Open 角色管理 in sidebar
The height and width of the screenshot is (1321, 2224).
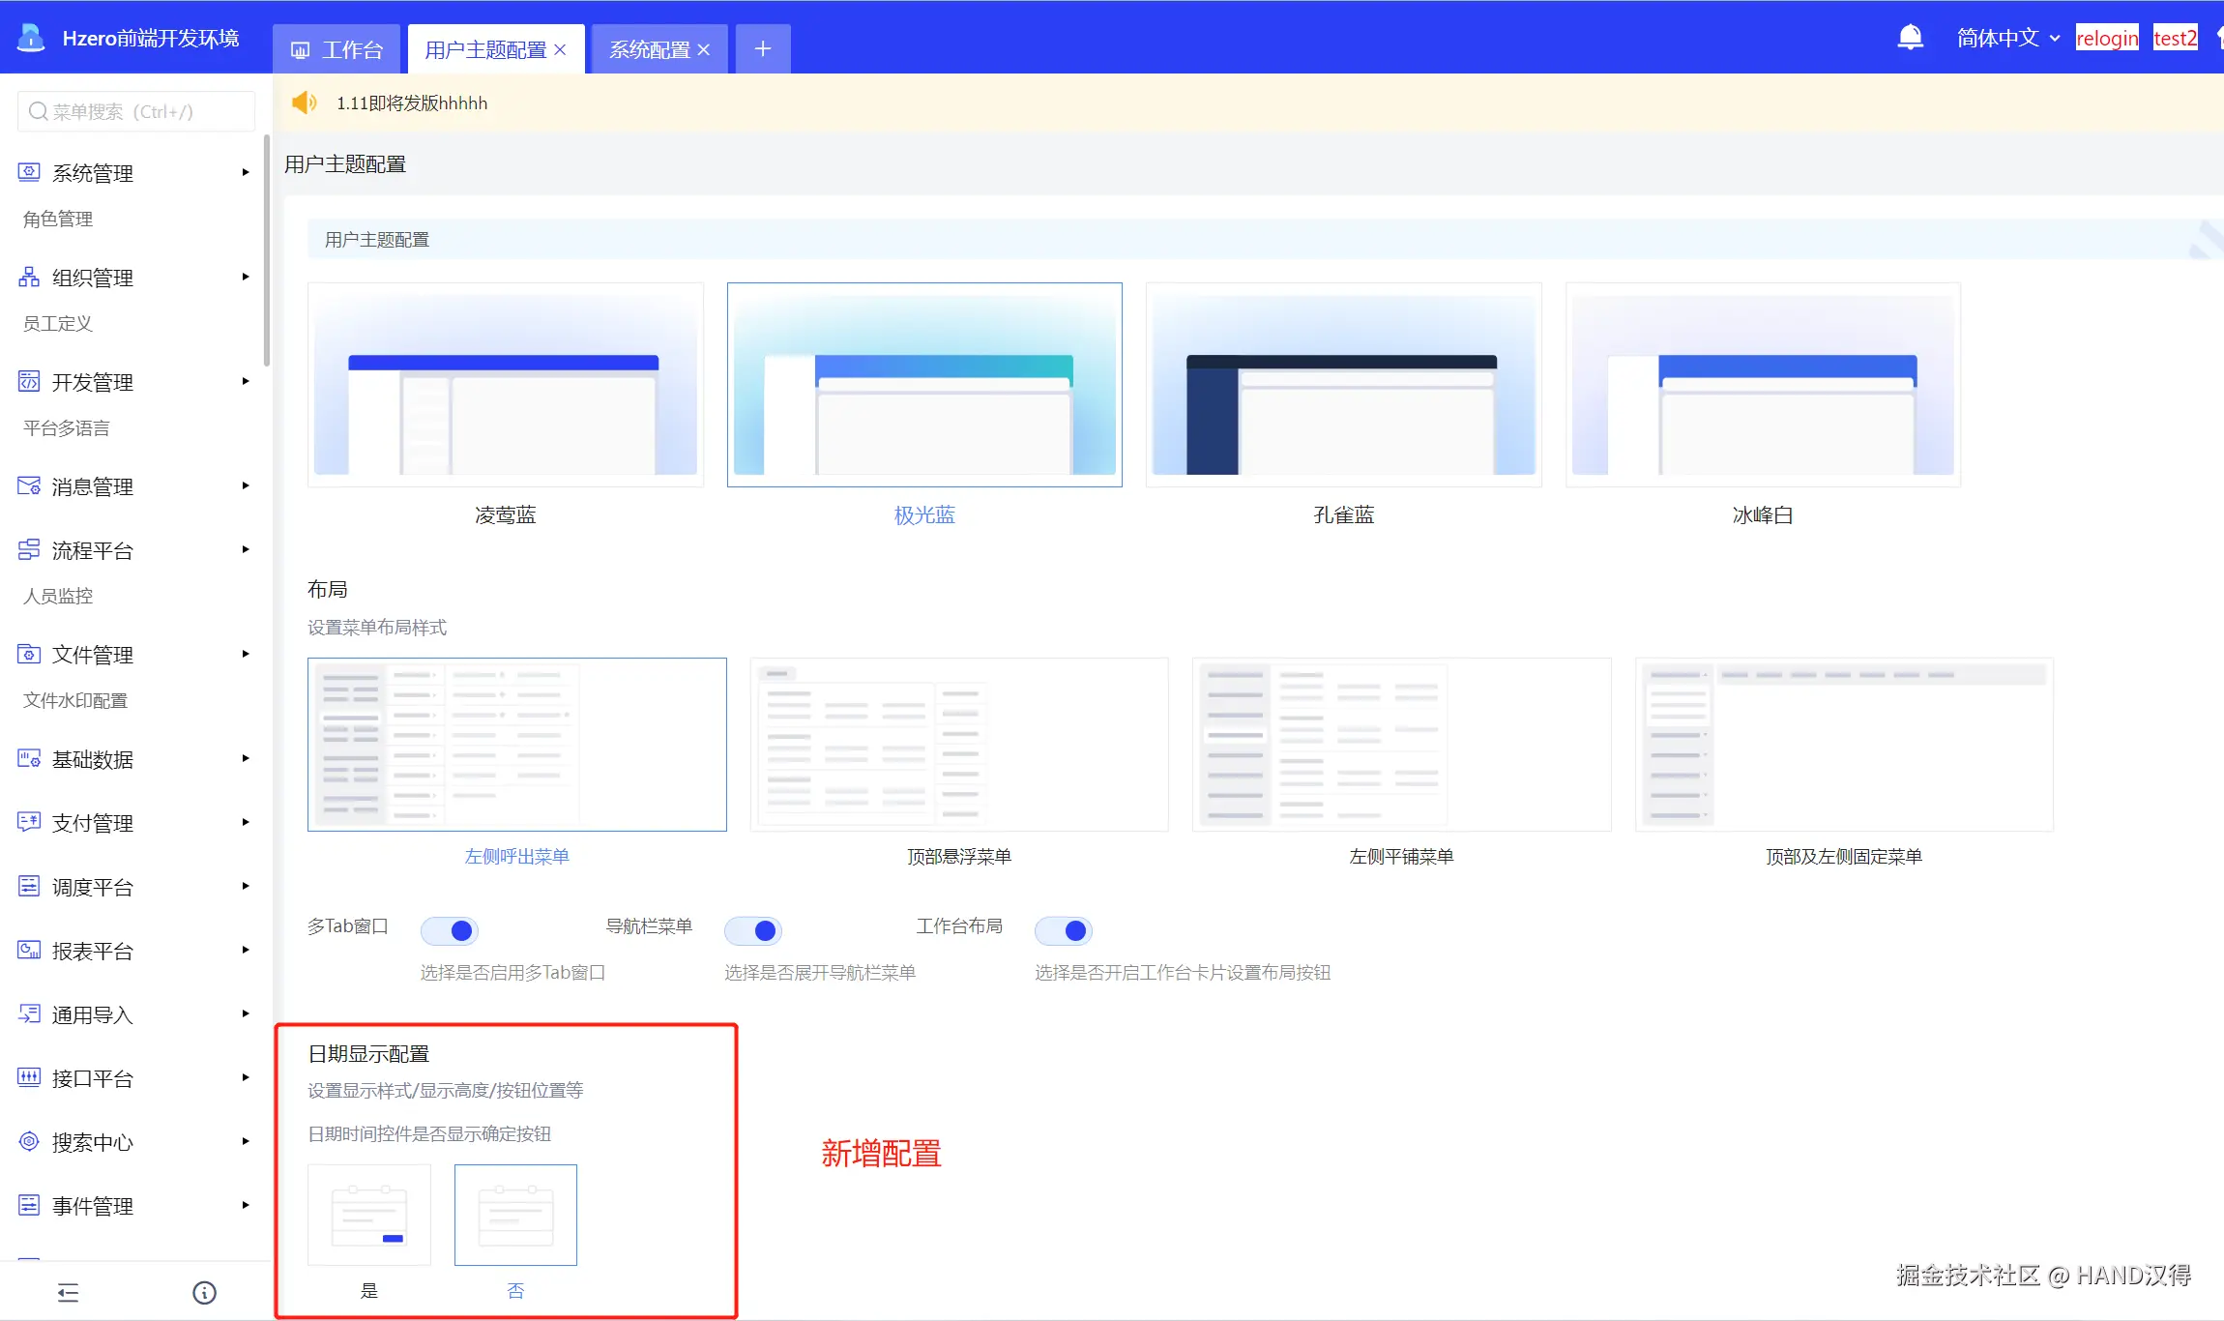(x=58, y=219)
